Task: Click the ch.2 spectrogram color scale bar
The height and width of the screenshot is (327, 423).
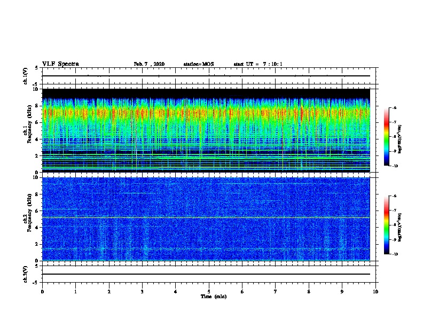Action: click(386, 225)
